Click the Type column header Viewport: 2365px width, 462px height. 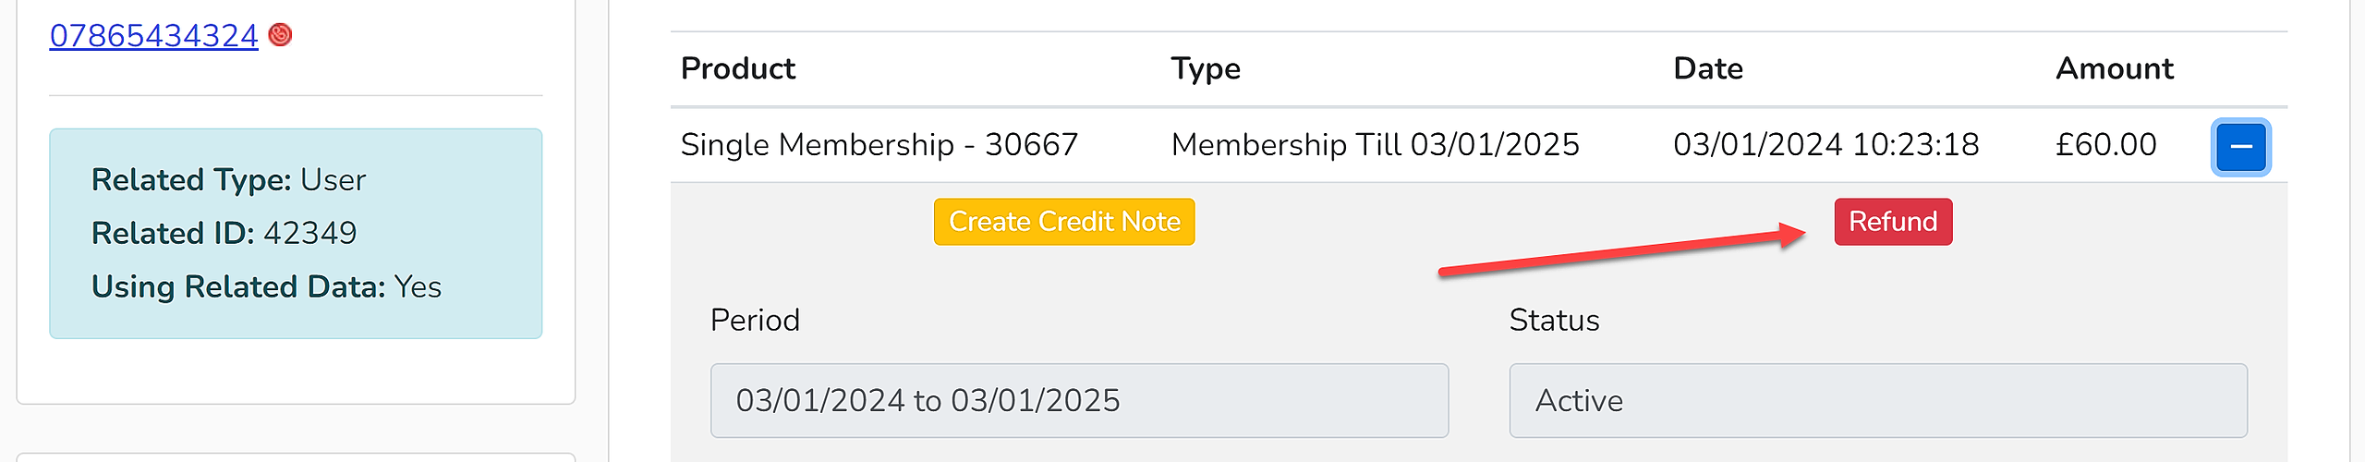1206,68
